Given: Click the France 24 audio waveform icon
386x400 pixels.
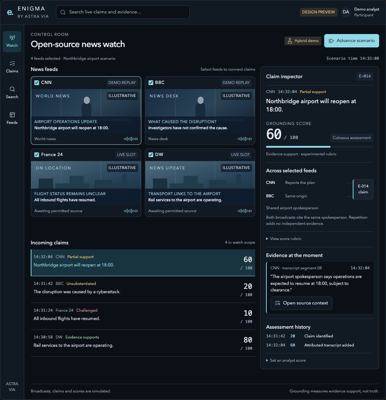Looking at the screenshot, I should pyautogui.click(x=131, y=211).
